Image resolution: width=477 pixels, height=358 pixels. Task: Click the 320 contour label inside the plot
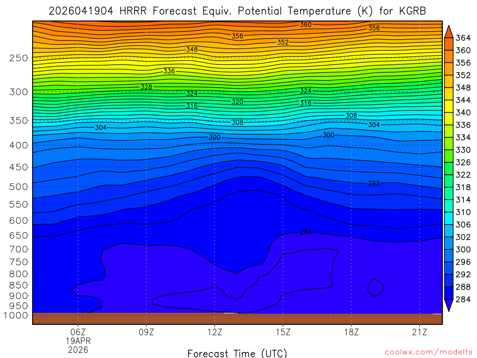(x=237, y=102)
